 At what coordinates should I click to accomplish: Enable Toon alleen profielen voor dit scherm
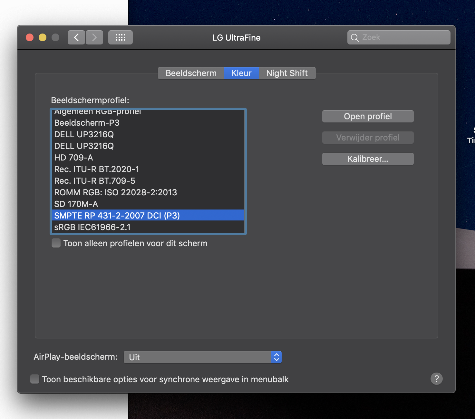tap(56, 243)
